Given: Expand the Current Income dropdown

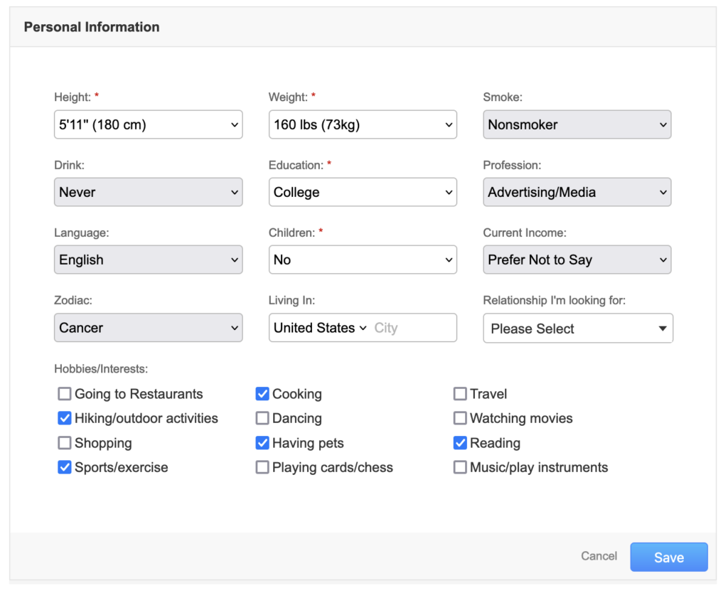Looking at the screenshot, I should coord(577,260).
